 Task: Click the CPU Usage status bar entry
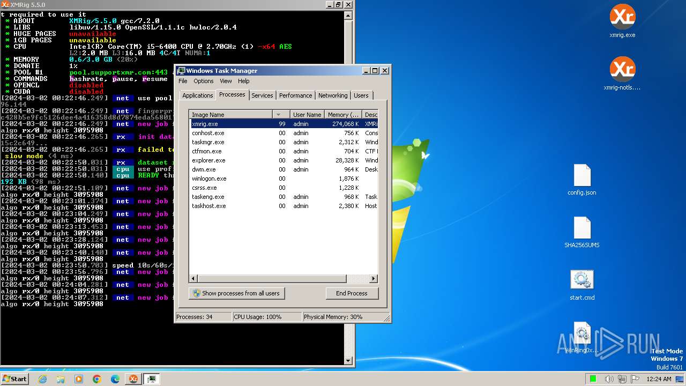pyautogui.click(x=266, y=317)
